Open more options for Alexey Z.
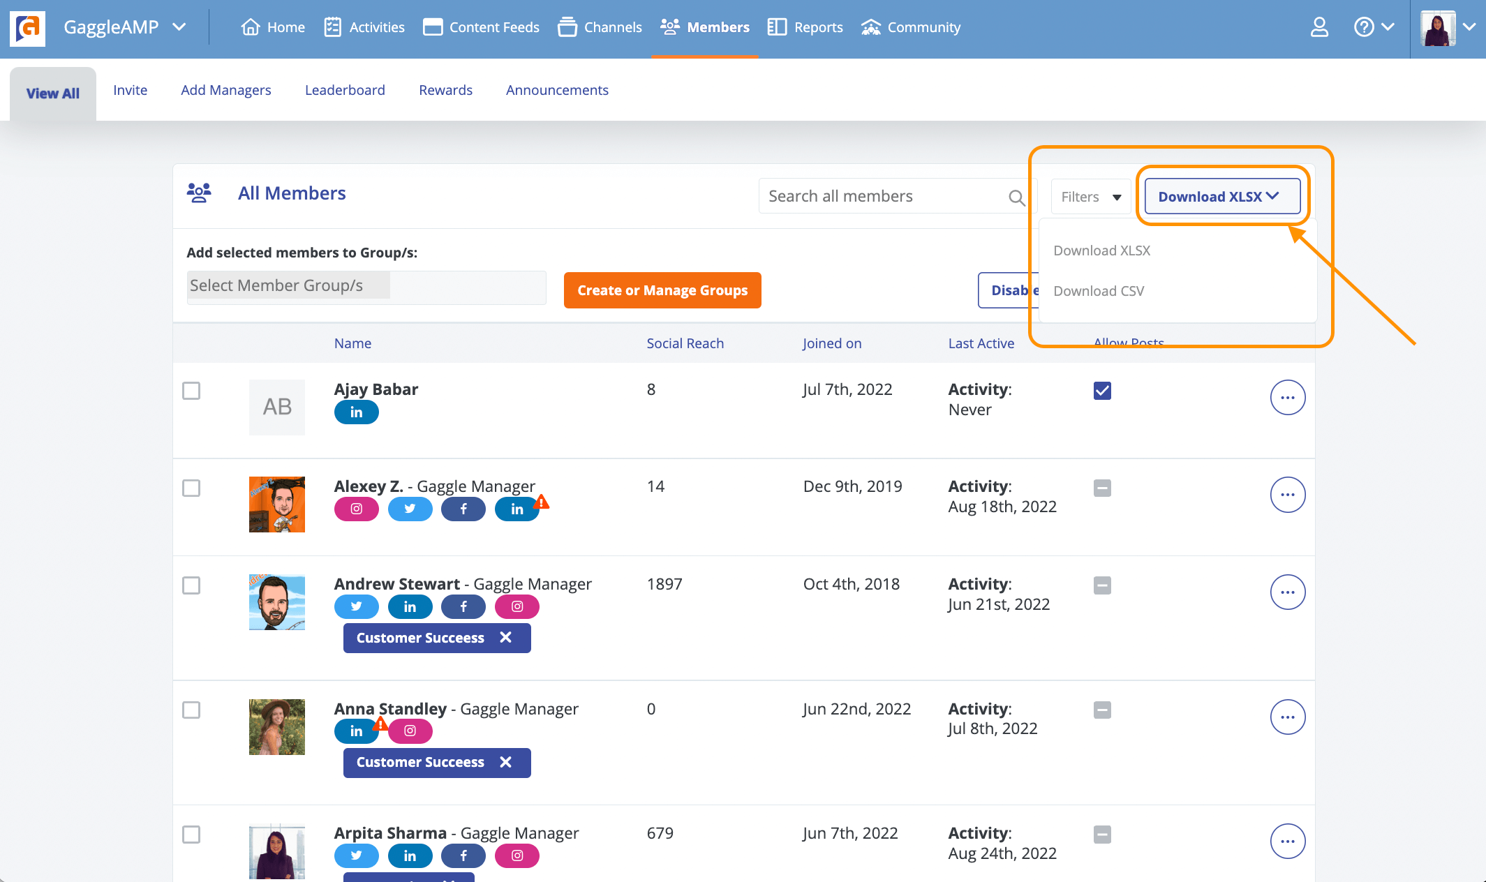1486x882 pixels. click(1288, 495)
